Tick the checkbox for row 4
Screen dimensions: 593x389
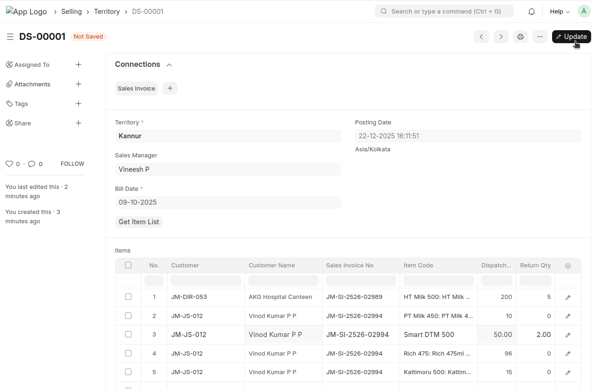pyautogui.click(x=128, y=353)
